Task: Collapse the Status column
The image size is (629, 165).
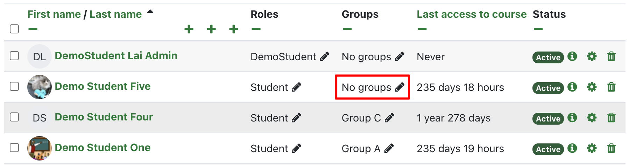Action: 538,29
